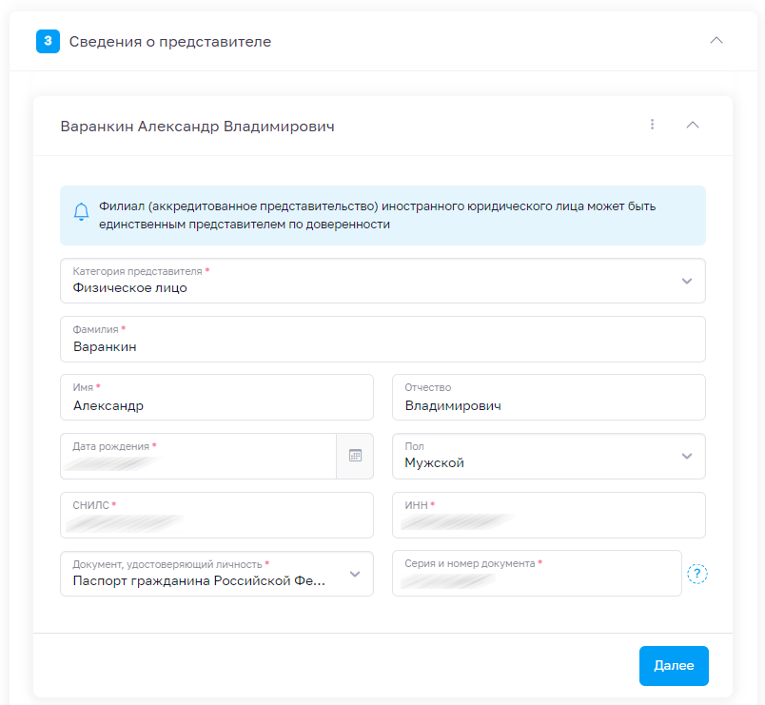The image size is (765, 705).
Task: Click the Далее button
Action: (x=674, y=666)
